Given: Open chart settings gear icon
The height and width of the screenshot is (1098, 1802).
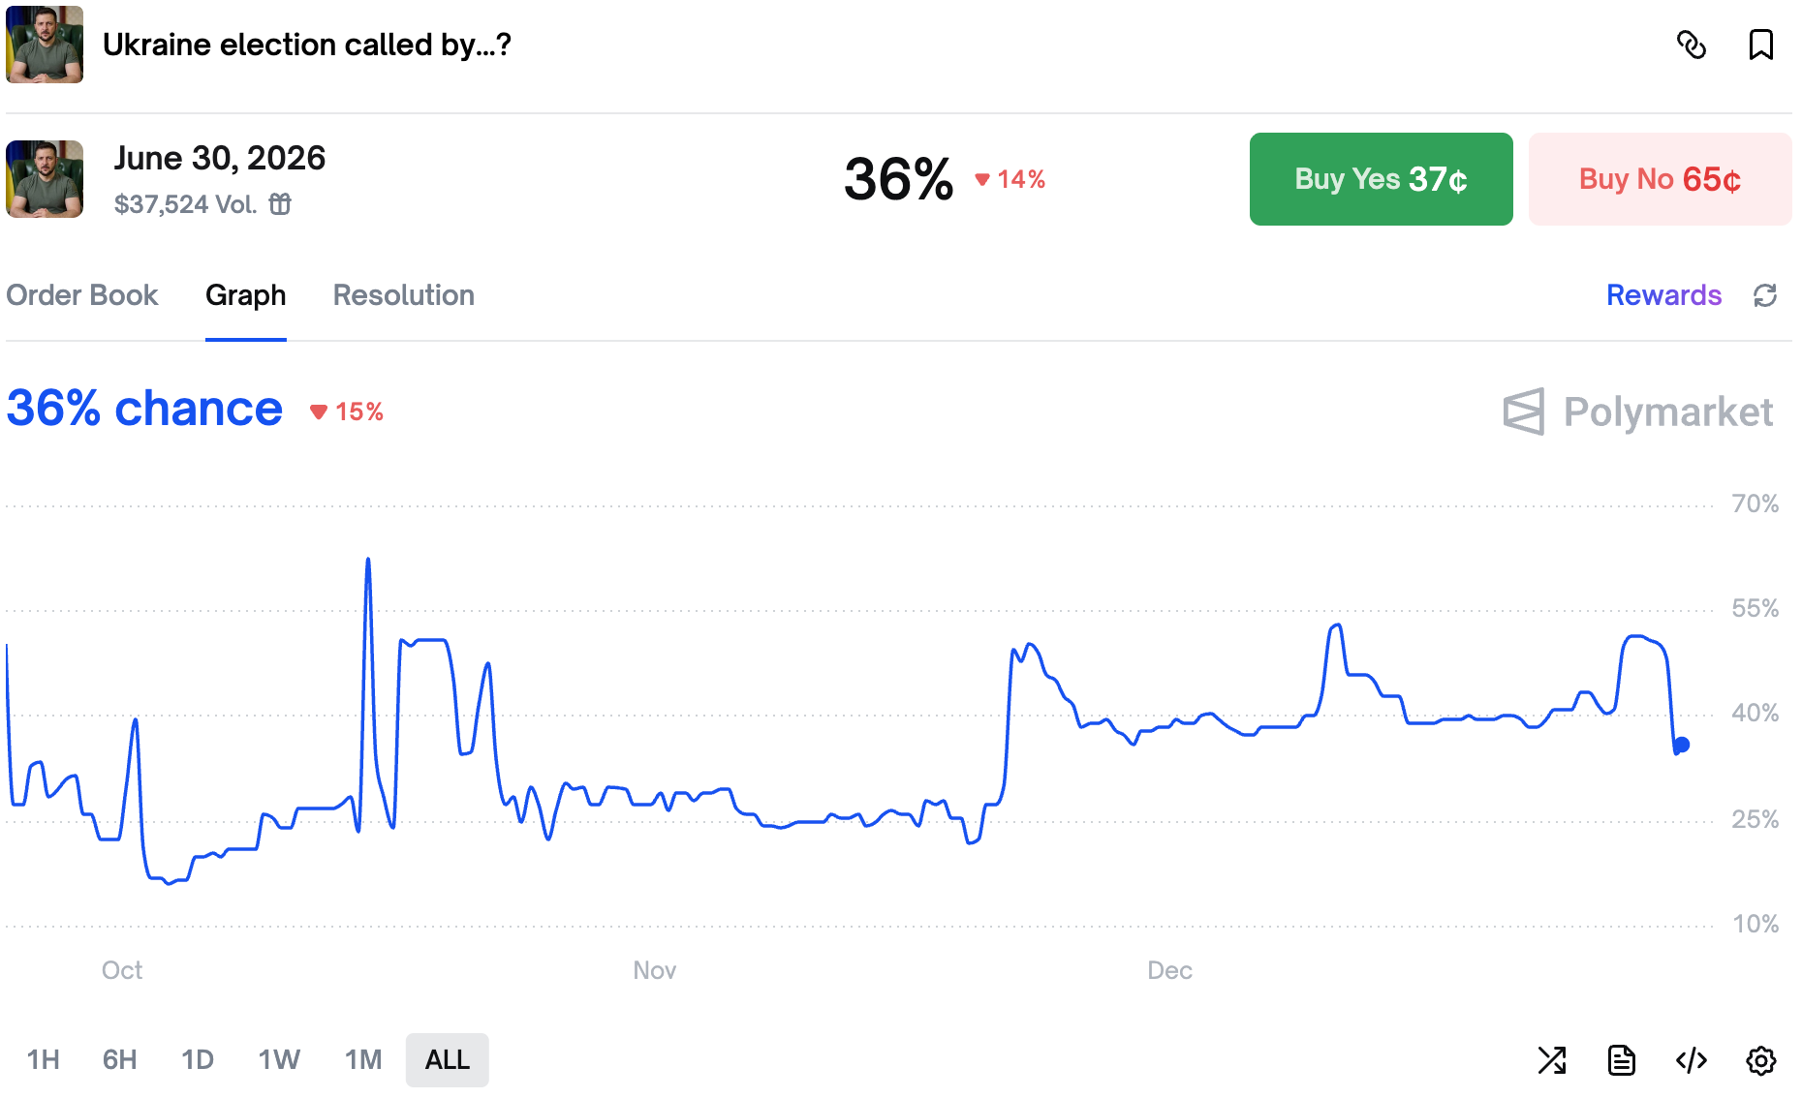Looking at the screenshot, I should click(x=1760, y=1060).
